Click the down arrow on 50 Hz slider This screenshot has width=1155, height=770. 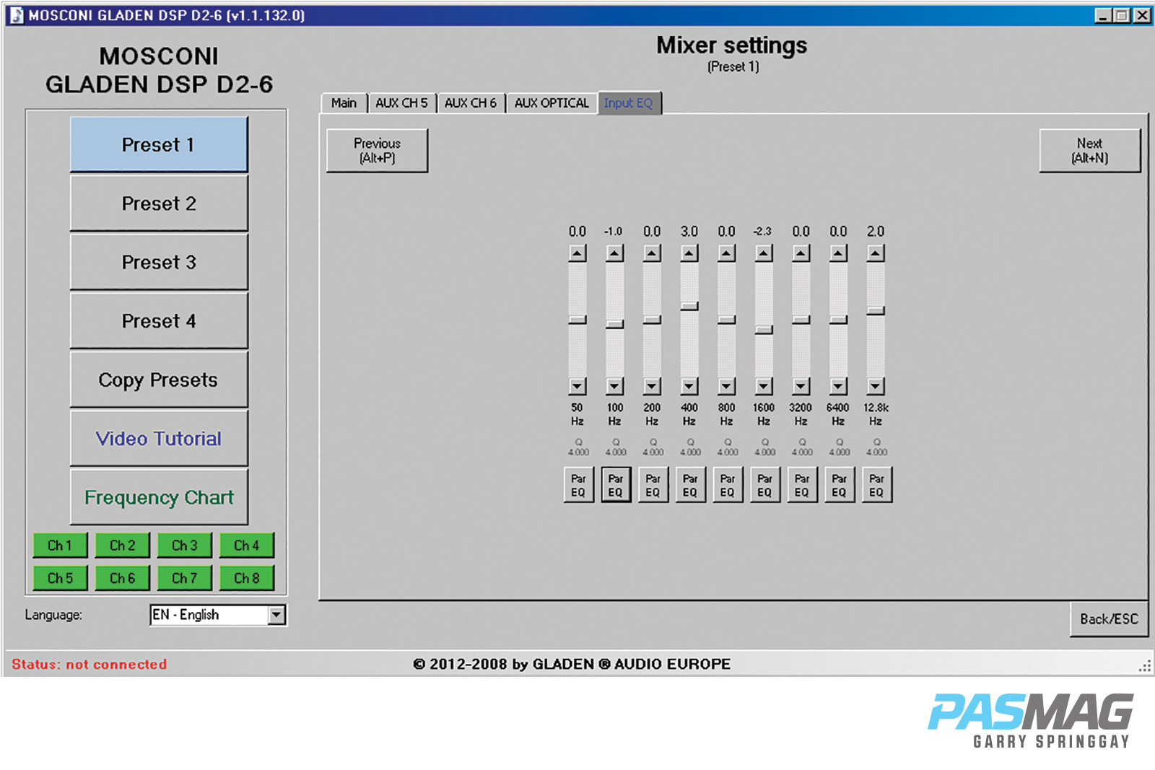coord(577,386)
